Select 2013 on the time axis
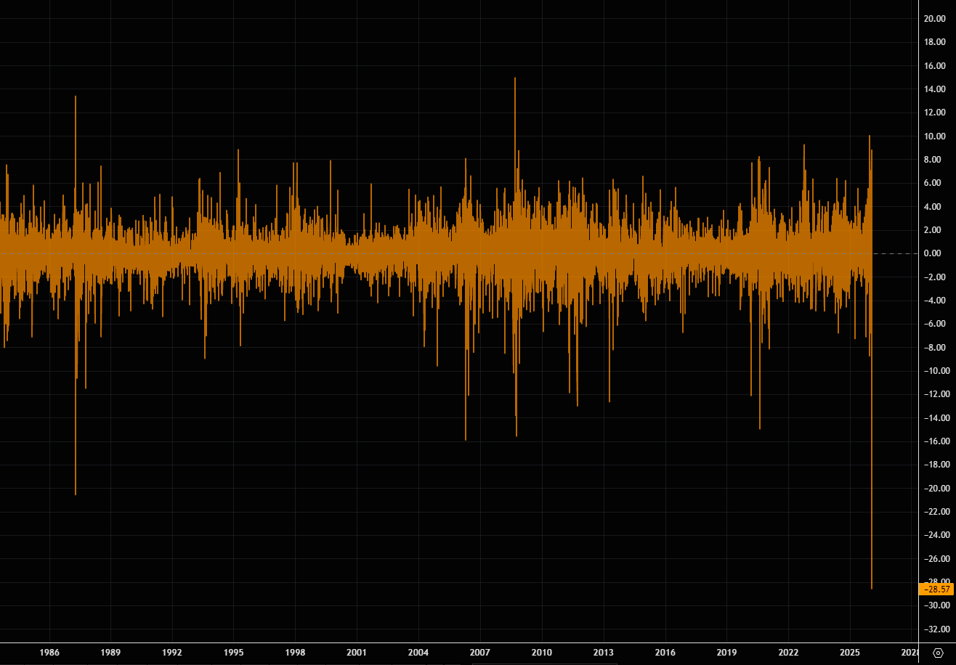 click(x=604, y=653)
